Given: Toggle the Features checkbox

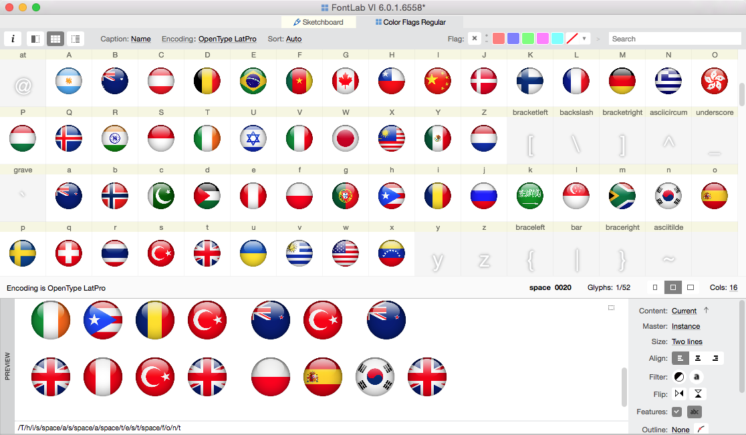Looking at the screenshot, I should [x=677, y=412].
